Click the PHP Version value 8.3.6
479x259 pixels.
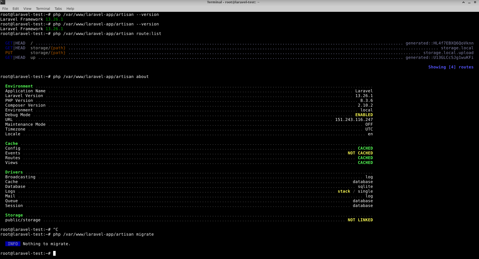366,101
